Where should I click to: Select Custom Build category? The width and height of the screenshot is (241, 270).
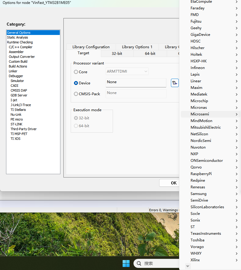pyautogui.click(x=18, y=61)
